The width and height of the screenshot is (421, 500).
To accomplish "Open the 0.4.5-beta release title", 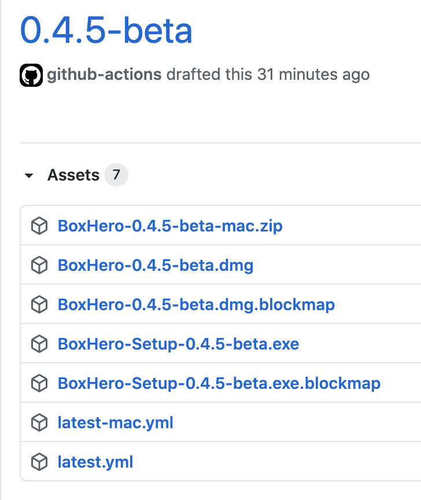I will click(x=106, y=30).
